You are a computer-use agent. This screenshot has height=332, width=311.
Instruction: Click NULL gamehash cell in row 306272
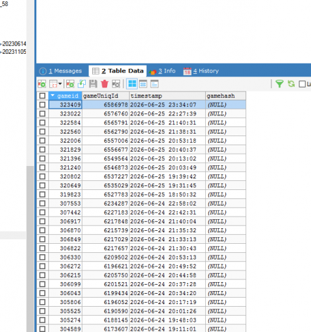(x=225, y=267)
